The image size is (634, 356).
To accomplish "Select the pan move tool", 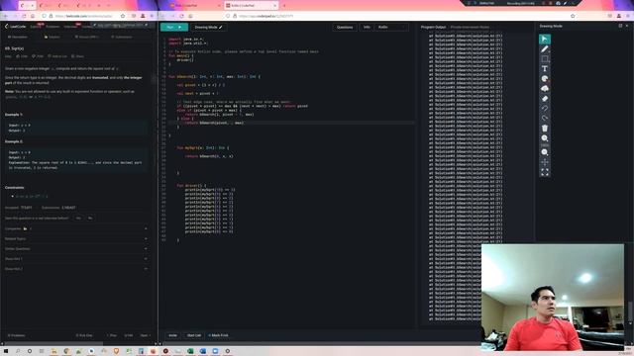I will point(545,162).
